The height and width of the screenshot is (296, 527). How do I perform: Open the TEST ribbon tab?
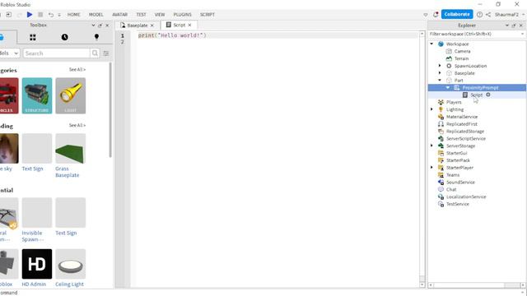pyautogui.click(x=141, y=15)
